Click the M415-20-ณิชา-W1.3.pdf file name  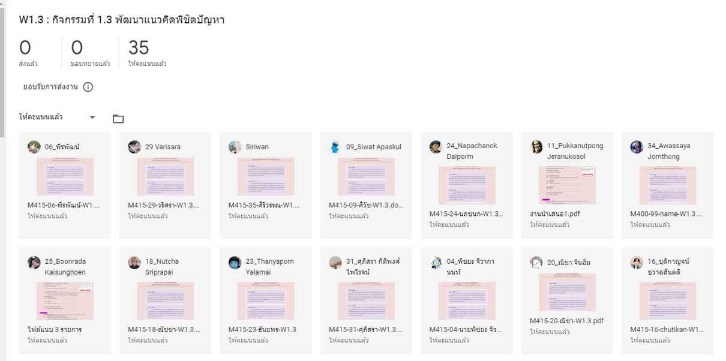566,320
